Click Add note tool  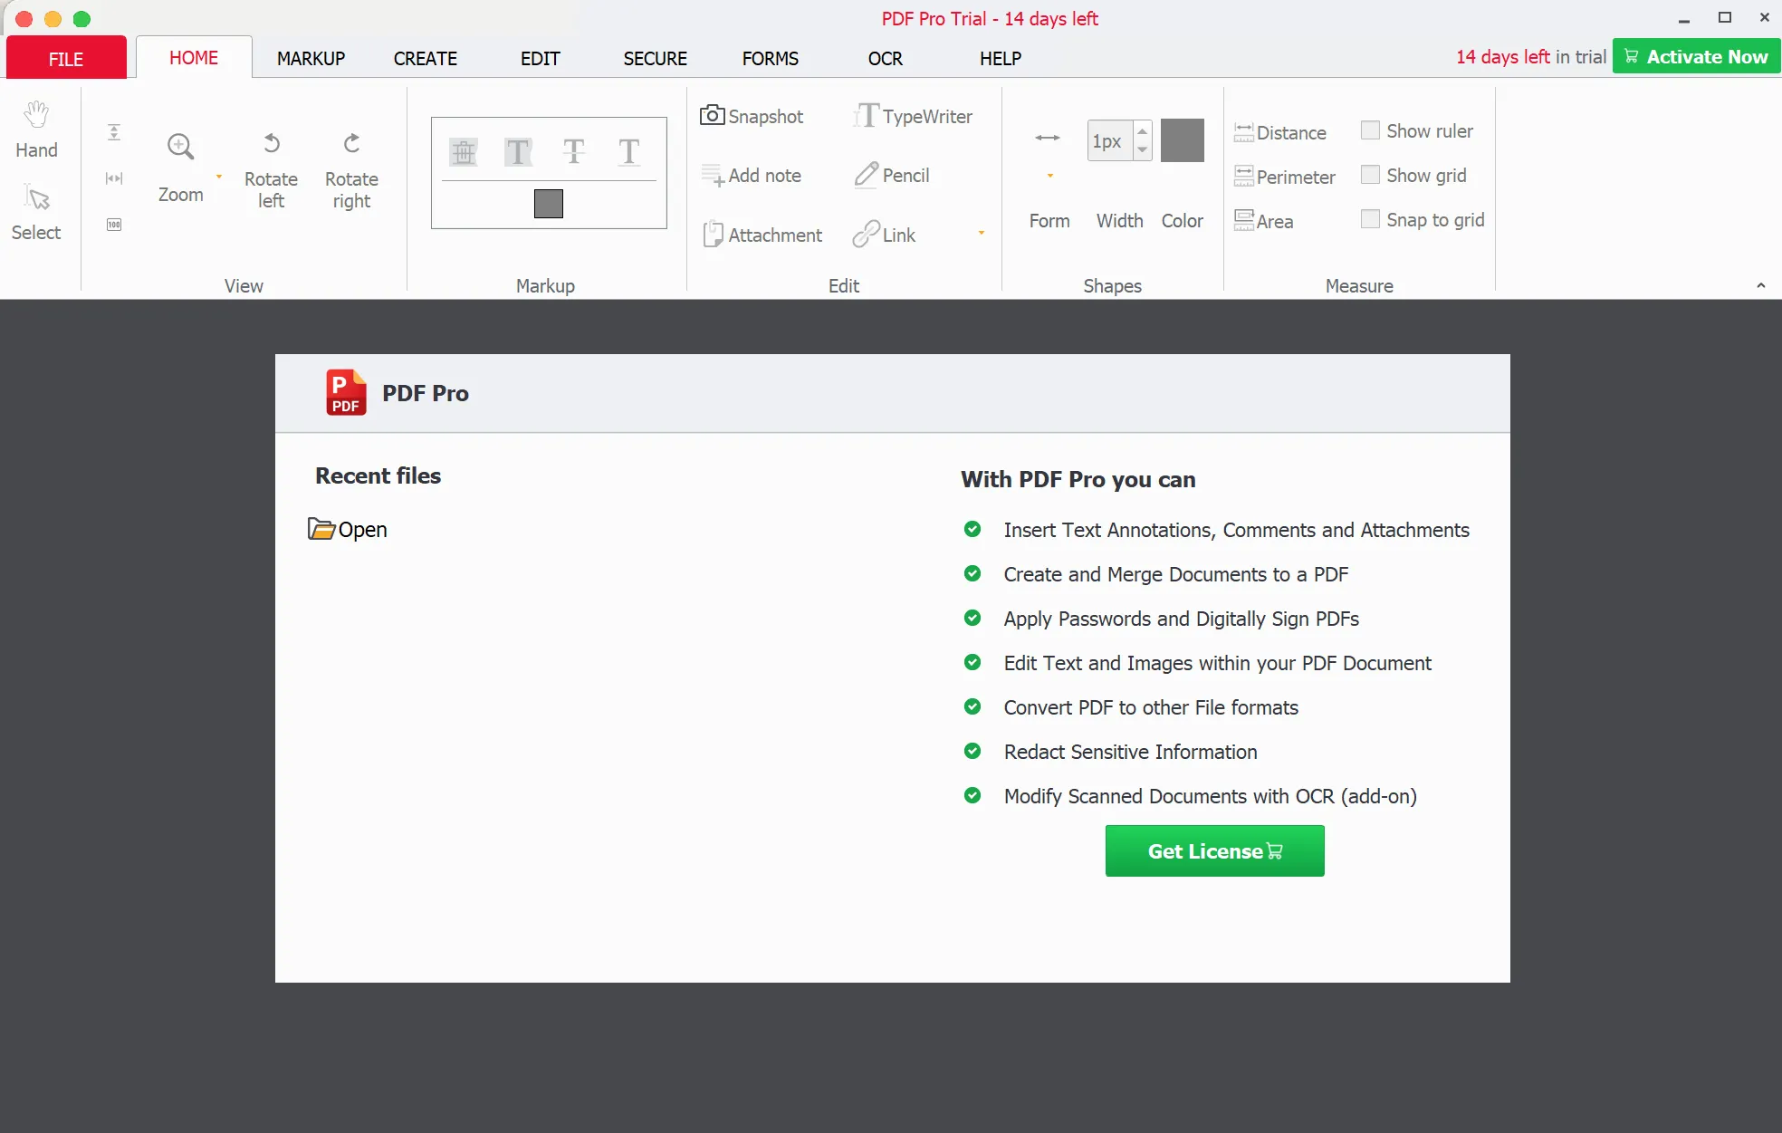click(752, 176)
